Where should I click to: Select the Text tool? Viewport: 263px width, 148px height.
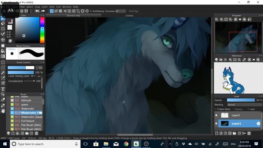[3, 89]
